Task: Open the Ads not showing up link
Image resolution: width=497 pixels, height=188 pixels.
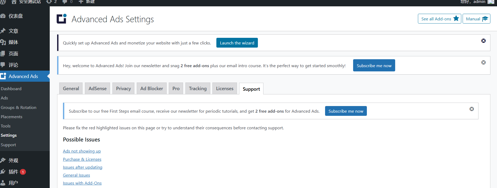Action: (82, 151)
